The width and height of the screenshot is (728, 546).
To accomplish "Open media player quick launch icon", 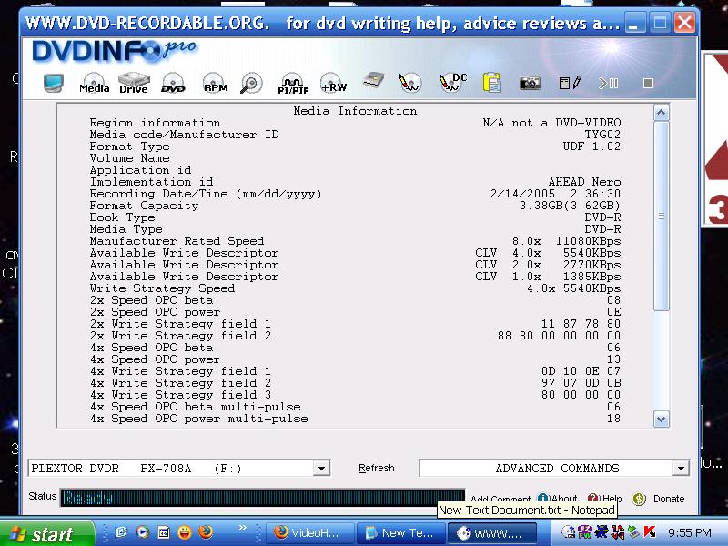I will pyautogui.click(x=143, y=532).
